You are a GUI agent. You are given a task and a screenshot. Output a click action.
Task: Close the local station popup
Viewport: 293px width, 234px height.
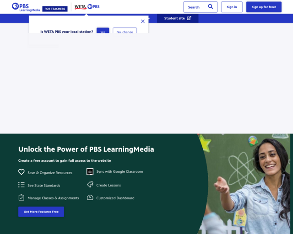click(143, 21)
